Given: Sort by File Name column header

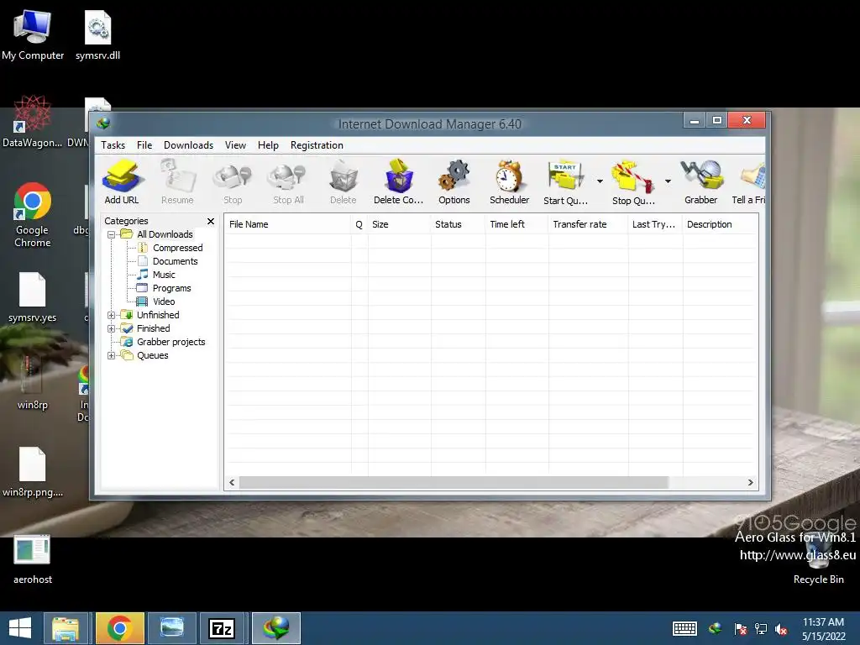Looking at the screenshot, I should [x=287, y=224].
